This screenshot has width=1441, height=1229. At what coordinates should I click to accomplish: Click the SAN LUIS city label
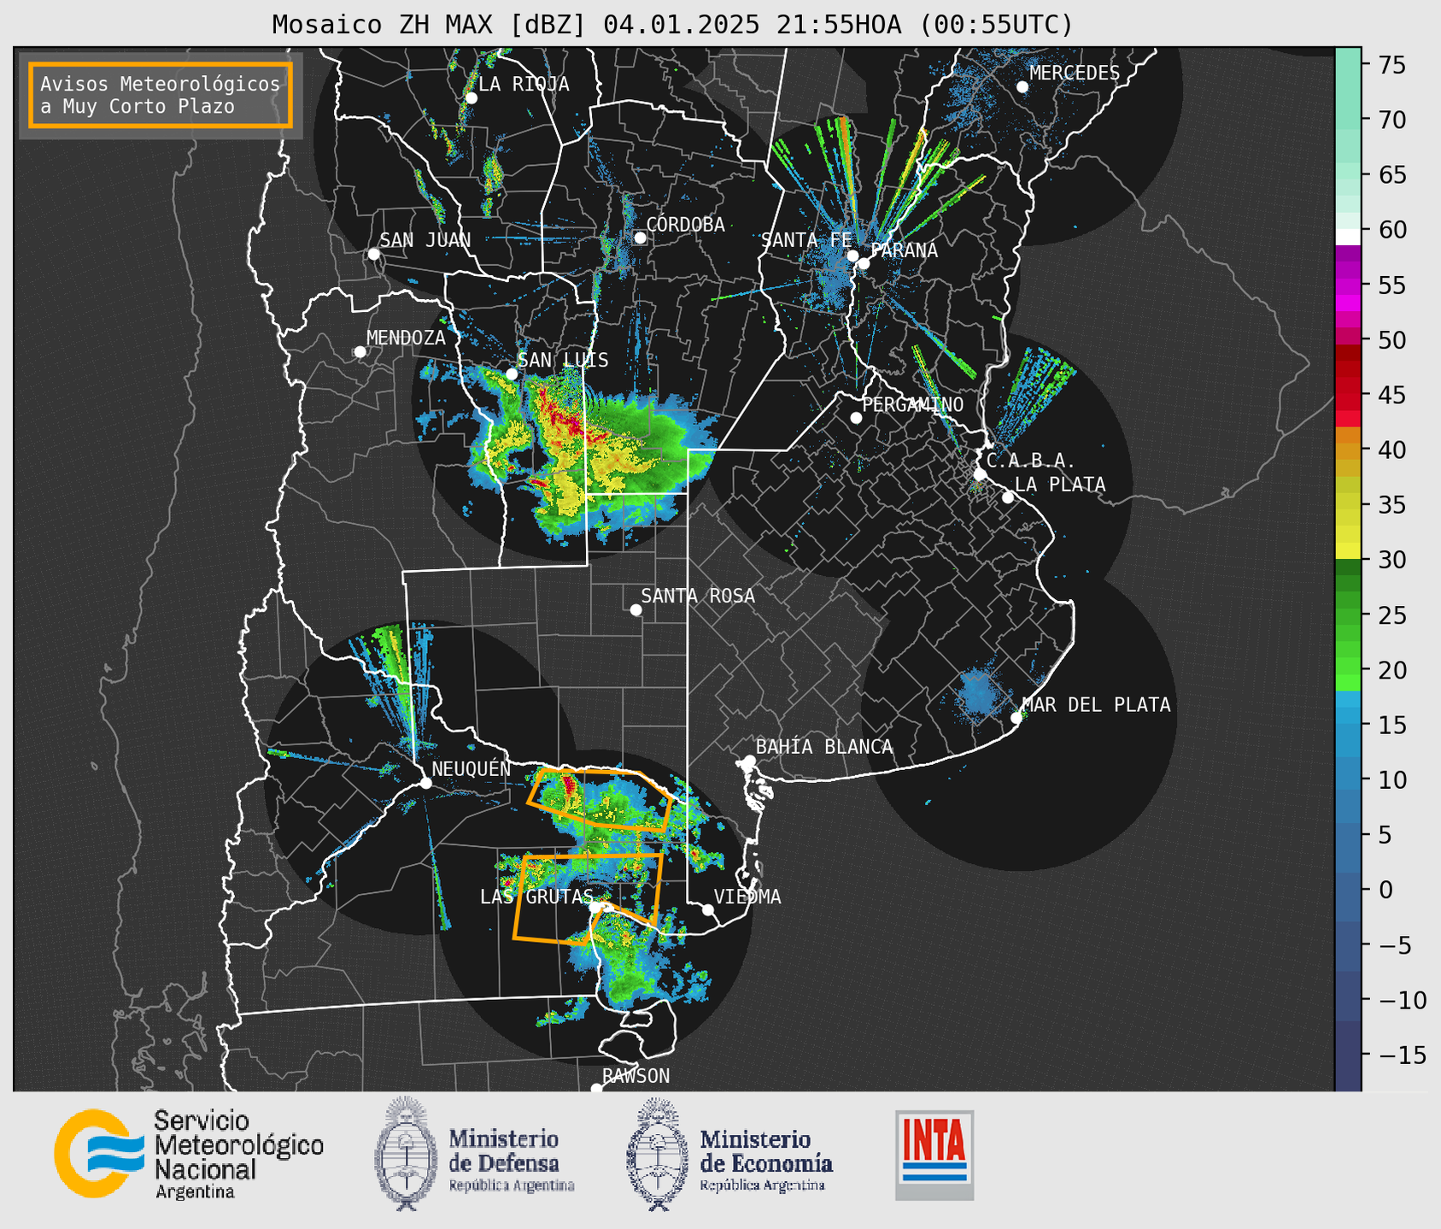tap(563, 360)
